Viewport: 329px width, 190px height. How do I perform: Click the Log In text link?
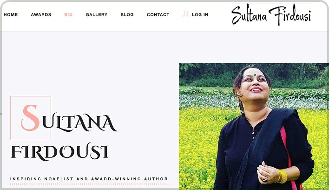pos(200,15)
